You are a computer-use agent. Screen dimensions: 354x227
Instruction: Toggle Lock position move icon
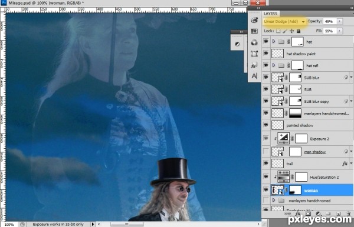tap(291, 31)
